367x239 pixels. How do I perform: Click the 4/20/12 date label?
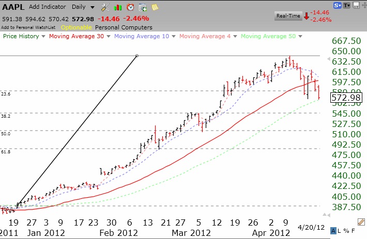311,227
